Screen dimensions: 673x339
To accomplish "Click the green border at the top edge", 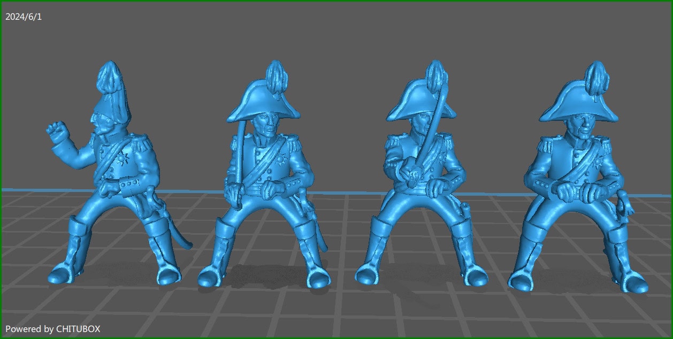I will [336, 2].
